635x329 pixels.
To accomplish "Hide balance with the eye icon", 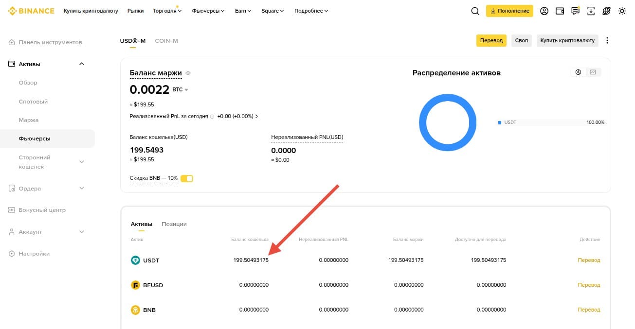I will pos(188,73).
